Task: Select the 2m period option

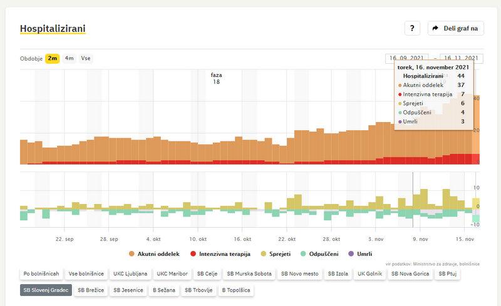Action: [52, 58]
